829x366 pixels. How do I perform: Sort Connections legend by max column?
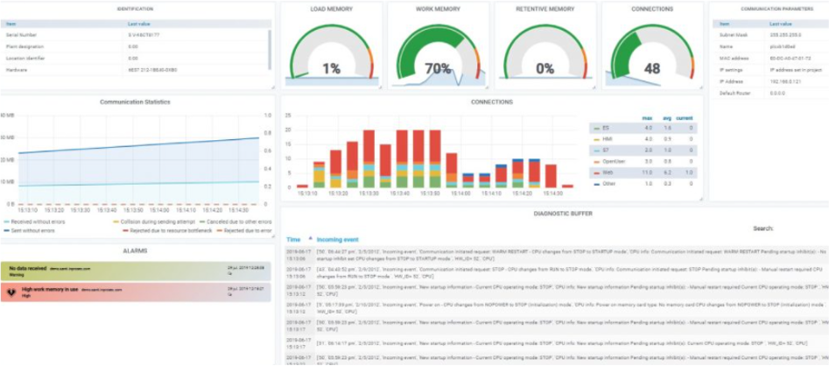(x=647, y=117)
